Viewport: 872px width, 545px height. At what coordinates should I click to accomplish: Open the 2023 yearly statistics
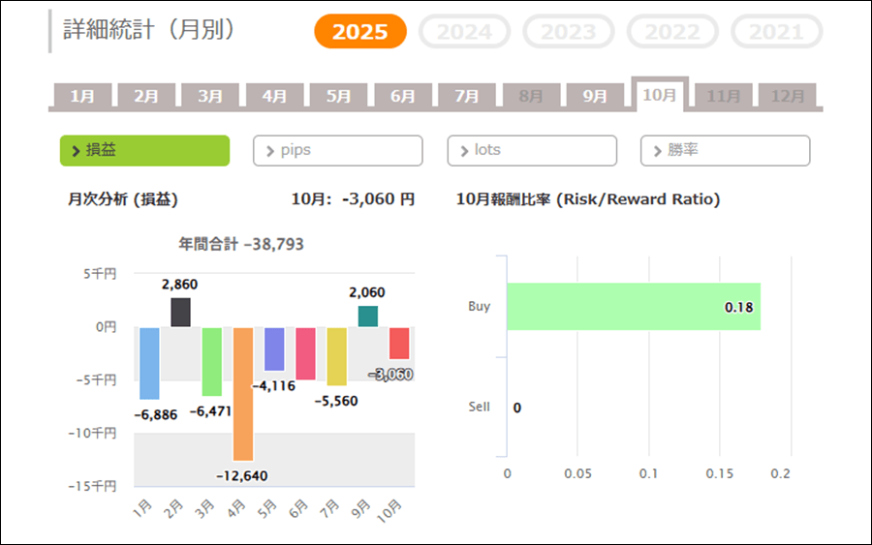point(568,32)
